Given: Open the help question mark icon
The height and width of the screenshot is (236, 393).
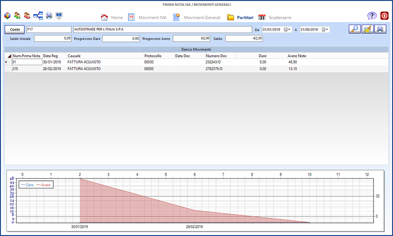Looking at the screenshot, I should click(x=372, y=16).
